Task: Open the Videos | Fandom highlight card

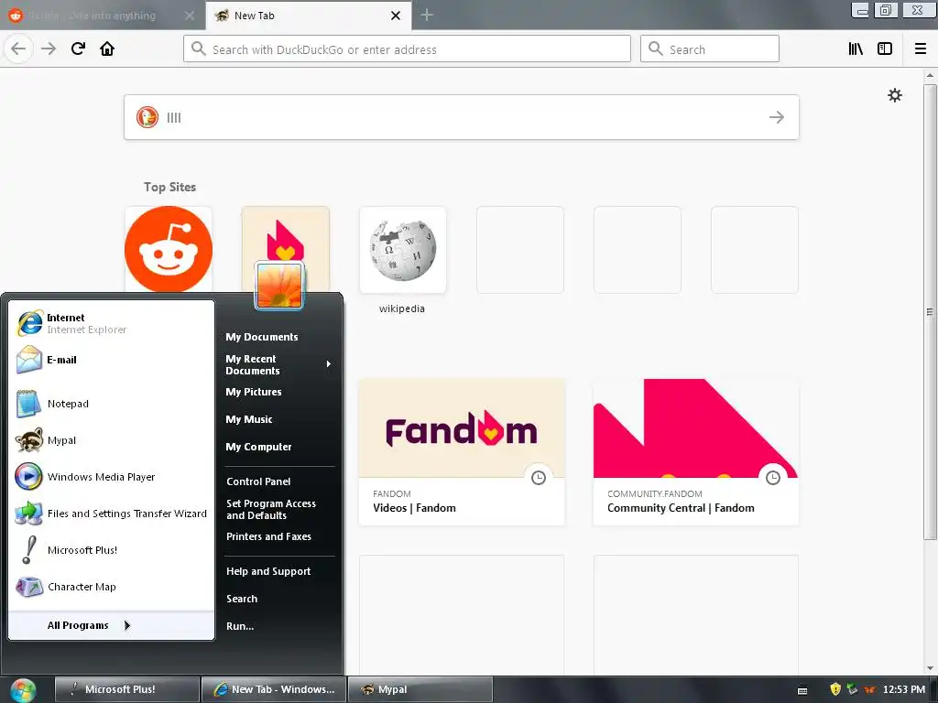Action: 462,452
